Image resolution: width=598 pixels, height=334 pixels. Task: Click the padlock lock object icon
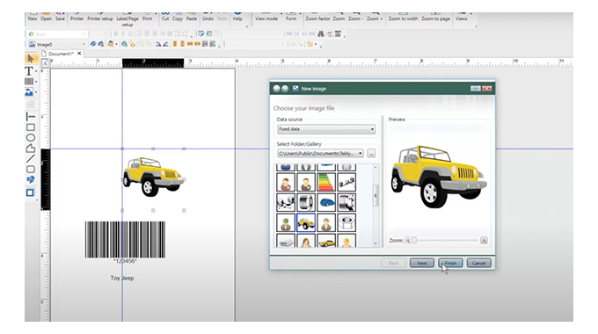click(x=132, y=44)
